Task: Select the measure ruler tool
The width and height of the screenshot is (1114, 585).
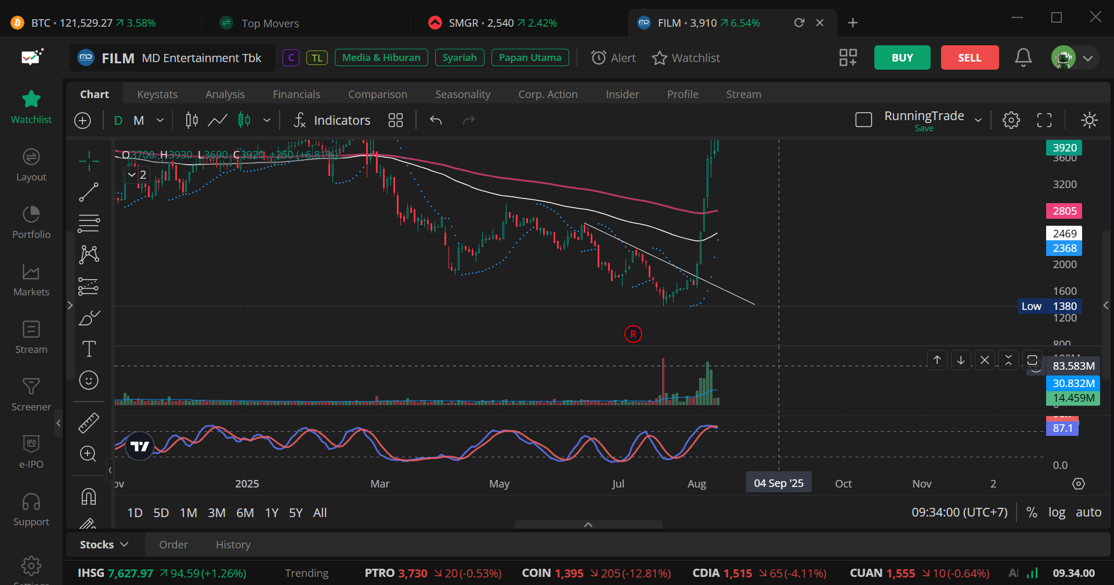Action: [x=89, y=423]
